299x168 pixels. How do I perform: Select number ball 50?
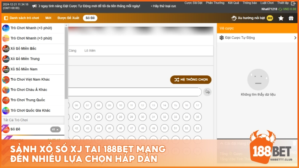[164, 128]
